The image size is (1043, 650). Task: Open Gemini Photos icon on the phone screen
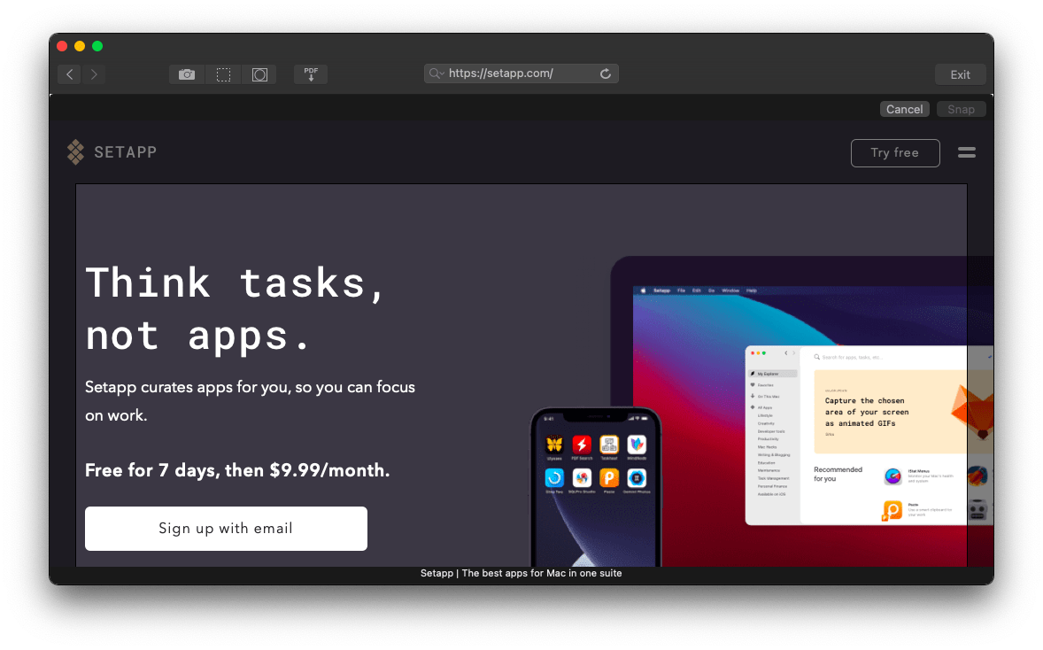coord(637,478)
